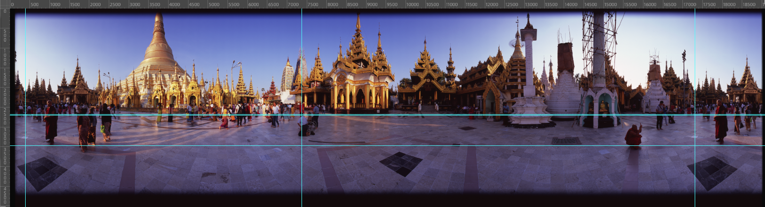This screenshot has height=207, width=765.
Task: Click the 9500 label on the top ruler
Action: 392,4
